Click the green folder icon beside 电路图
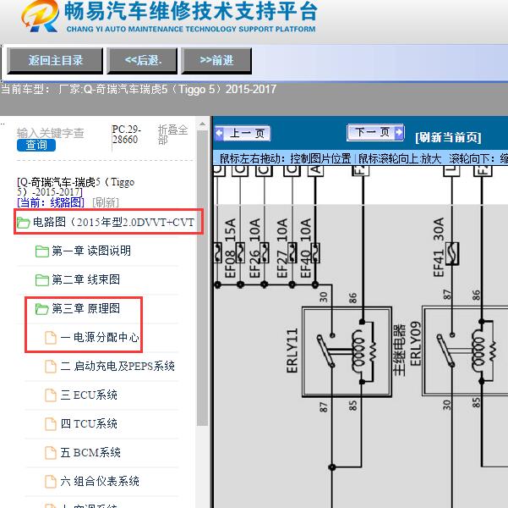This screenshot has height=508, width=508. click(24, 223)
